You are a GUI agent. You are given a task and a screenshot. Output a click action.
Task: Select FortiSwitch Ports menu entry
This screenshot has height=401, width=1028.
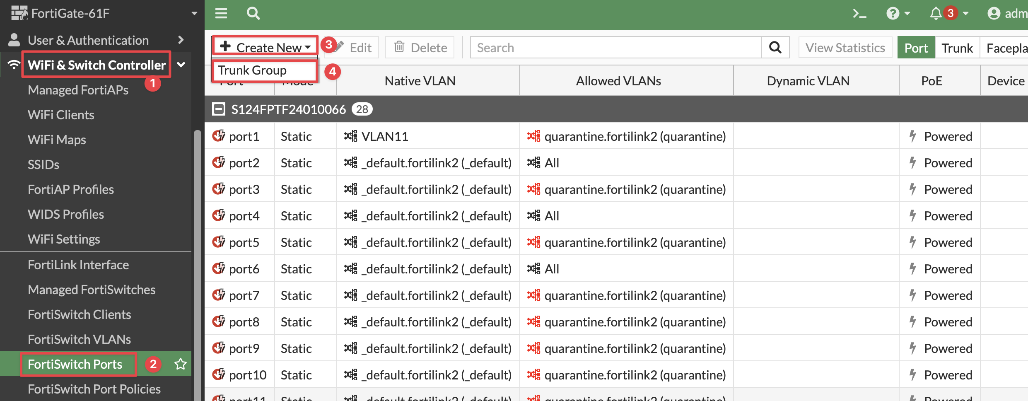(x=75, y=364)
